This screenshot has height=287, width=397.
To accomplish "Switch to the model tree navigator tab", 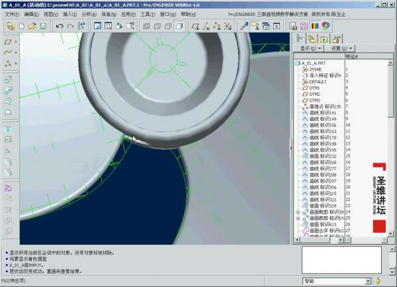I will (300, 38).
